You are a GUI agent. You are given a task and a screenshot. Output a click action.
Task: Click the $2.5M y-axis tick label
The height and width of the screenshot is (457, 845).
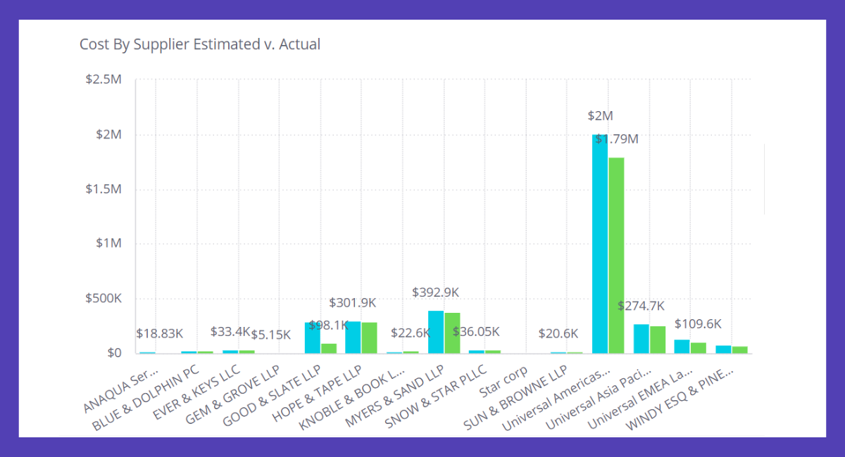click(x=103, y=79)
